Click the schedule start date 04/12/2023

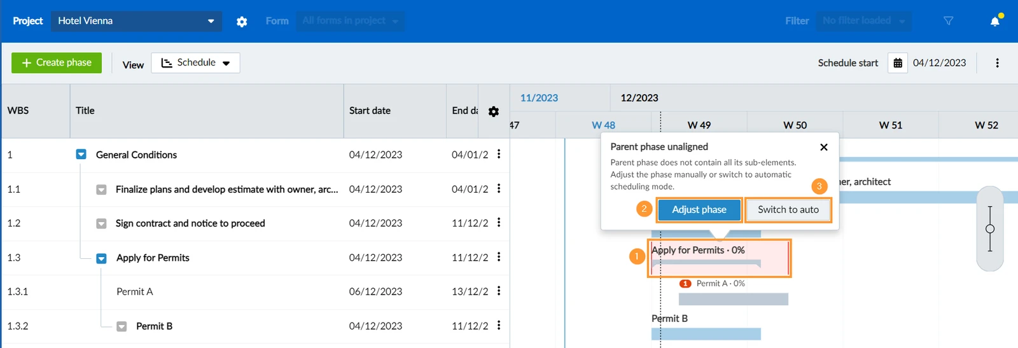[x=939, y=63]
